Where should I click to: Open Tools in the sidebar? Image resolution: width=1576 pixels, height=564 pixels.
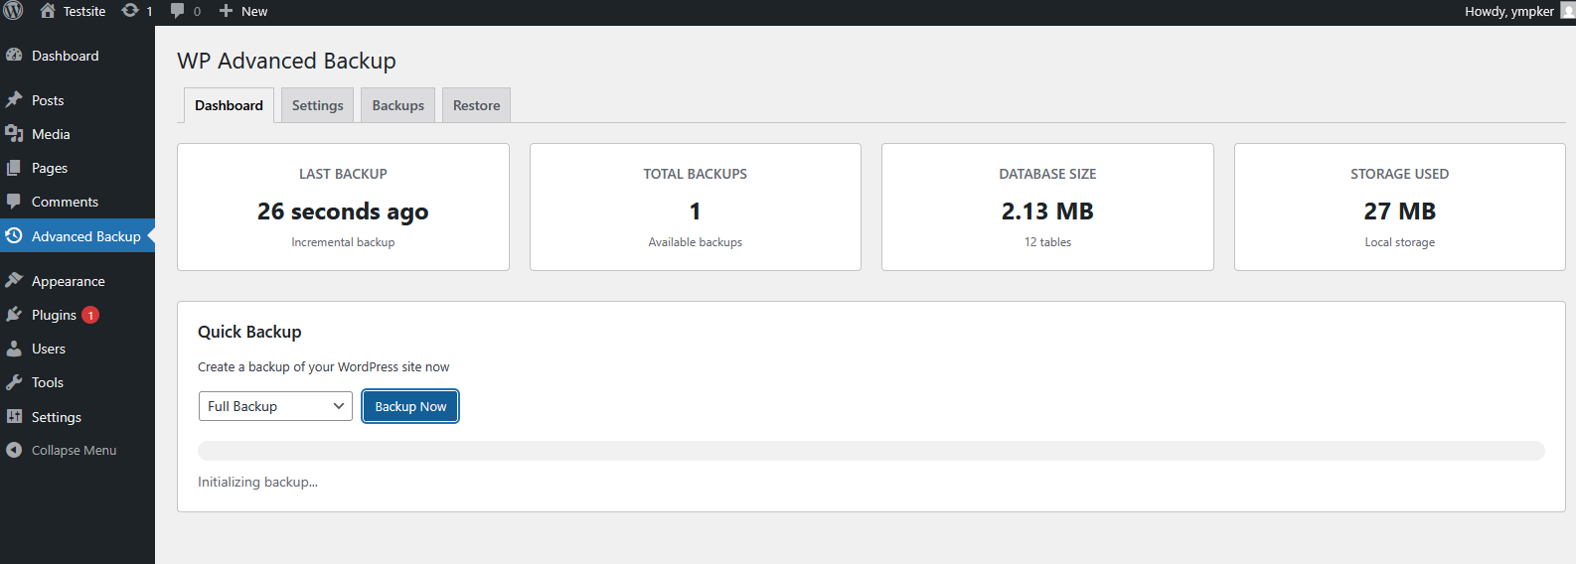point(48,382)
